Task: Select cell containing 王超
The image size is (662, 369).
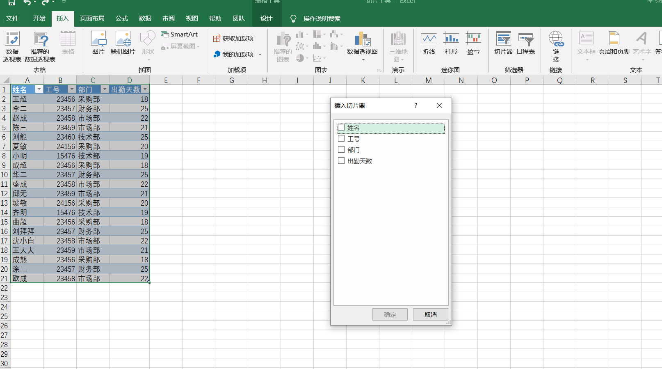Action: click(x=27, y=99)
